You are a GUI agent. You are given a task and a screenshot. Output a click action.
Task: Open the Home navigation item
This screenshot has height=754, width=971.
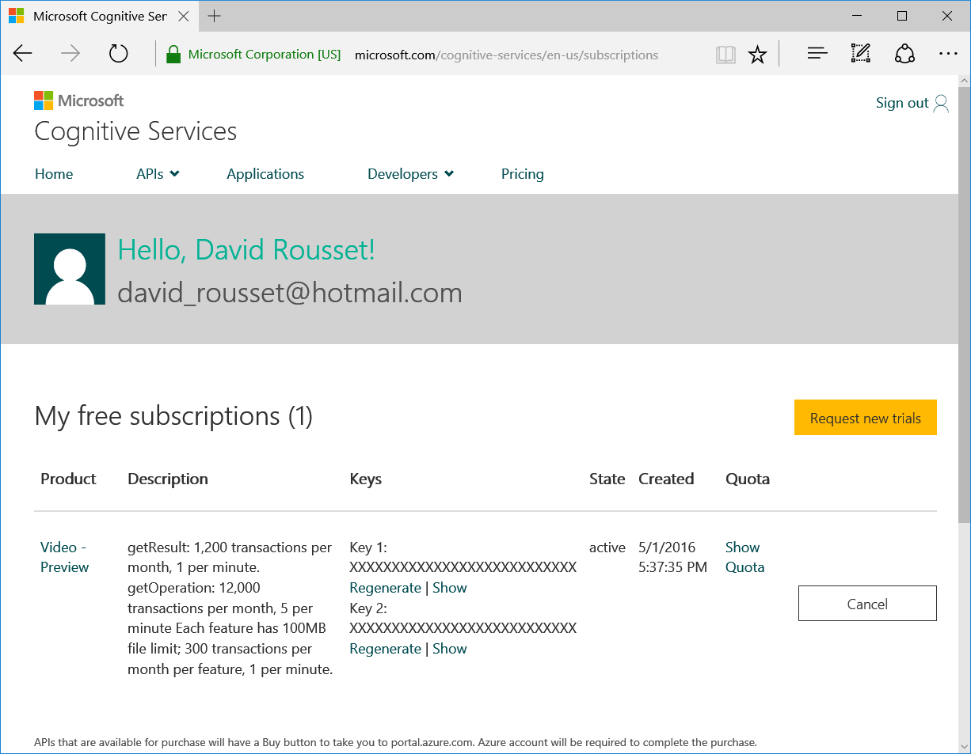click(54, 174)
